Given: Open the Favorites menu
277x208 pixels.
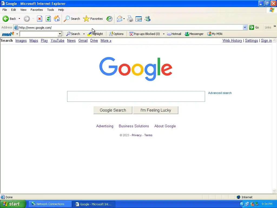Looking at the screenshot, I should pos(37,10).
